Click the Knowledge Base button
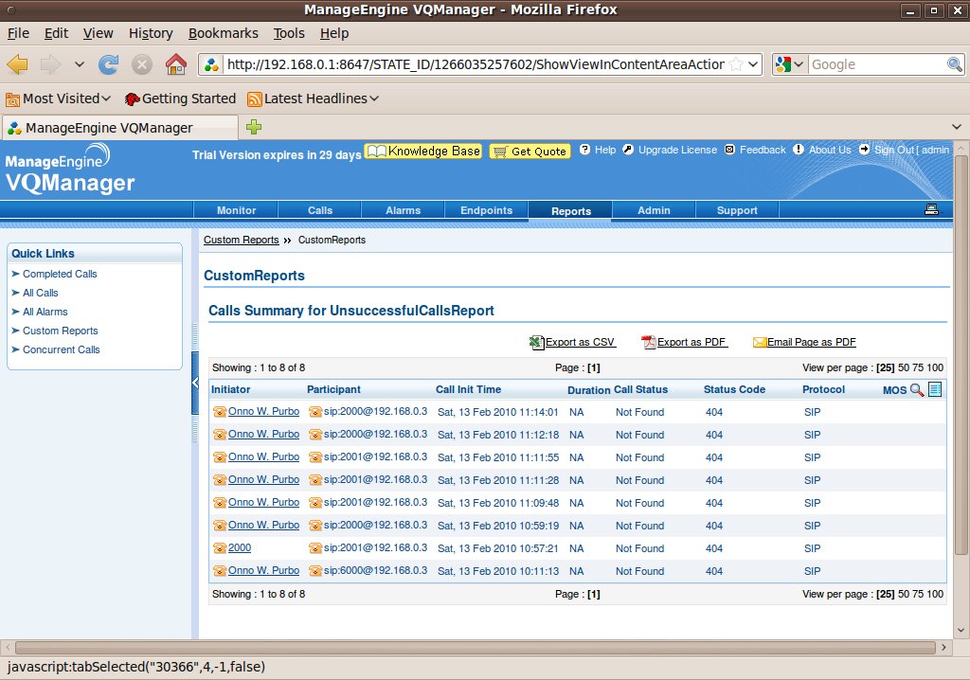The image size is (970, 680). [423, 152]
